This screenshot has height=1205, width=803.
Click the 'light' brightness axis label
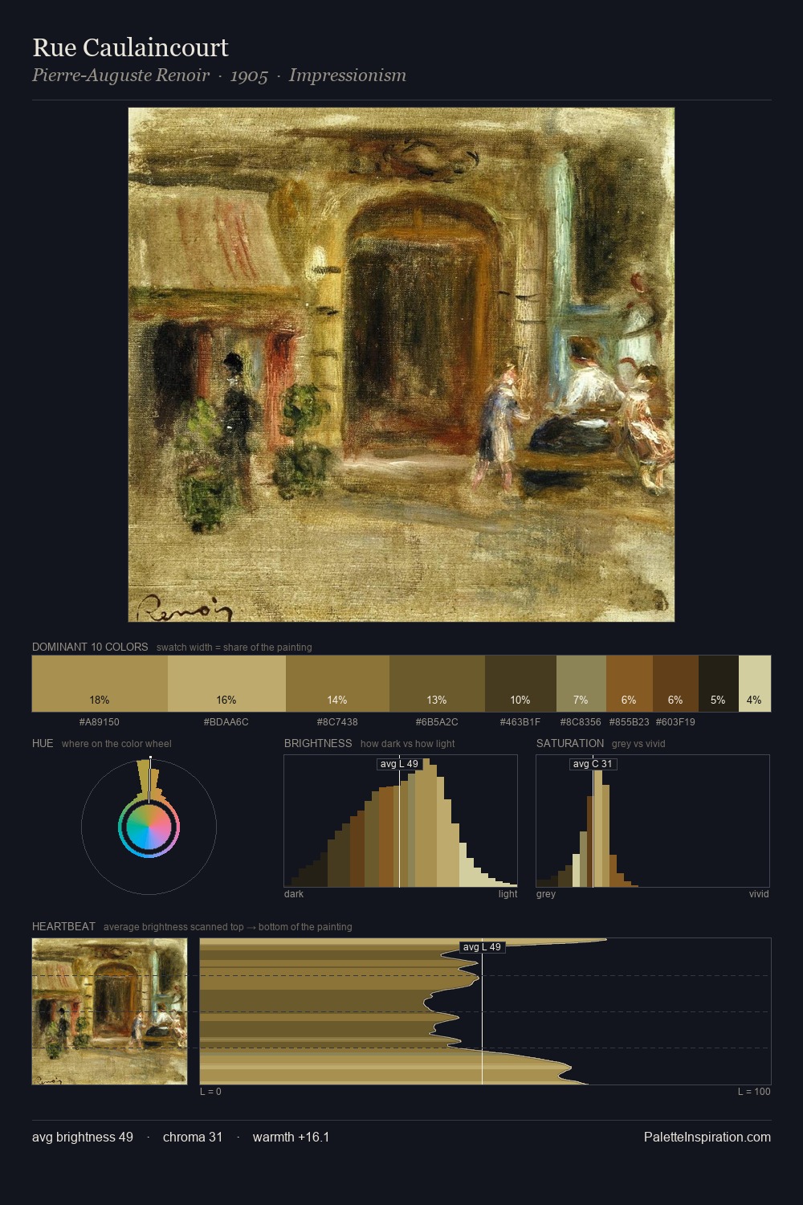tap(507, 894)
